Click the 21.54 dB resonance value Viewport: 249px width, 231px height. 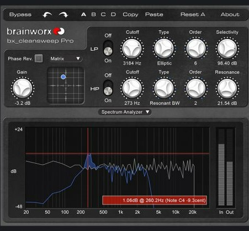[227, 103]
